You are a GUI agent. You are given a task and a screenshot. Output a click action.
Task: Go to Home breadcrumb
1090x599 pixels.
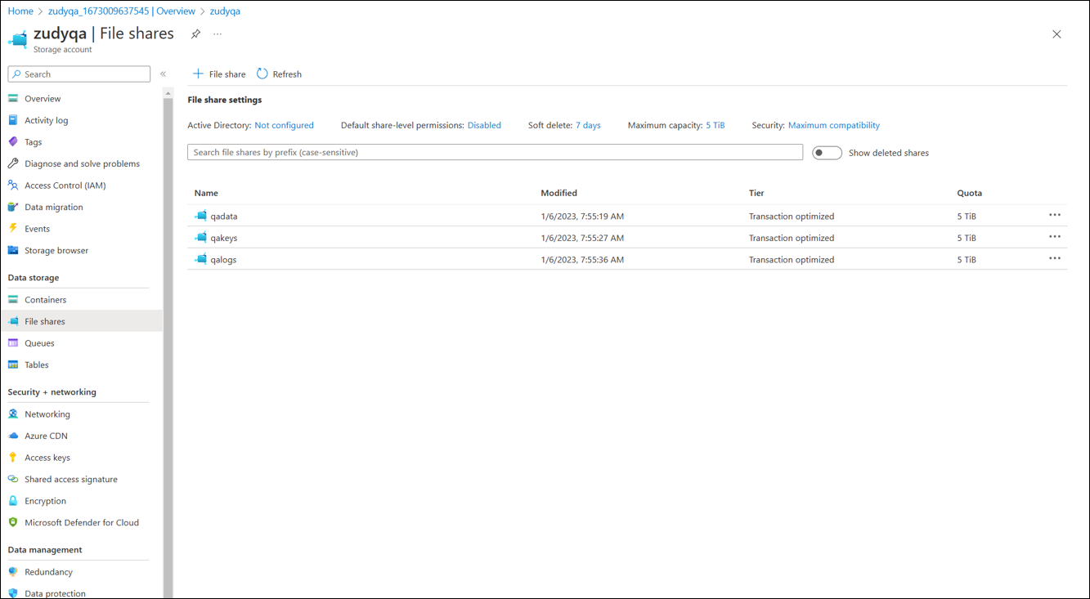tap(20, 11)
